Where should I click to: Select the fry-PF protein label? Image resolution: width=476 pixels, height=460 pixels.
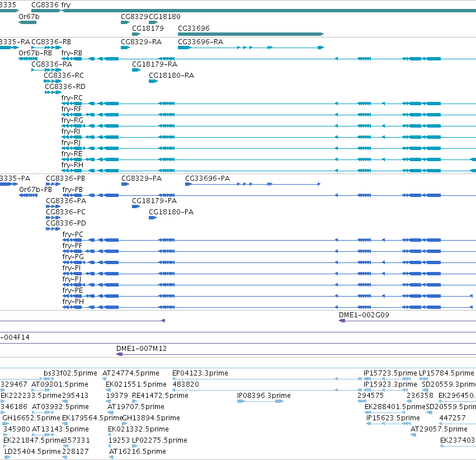tap(72, 246)
